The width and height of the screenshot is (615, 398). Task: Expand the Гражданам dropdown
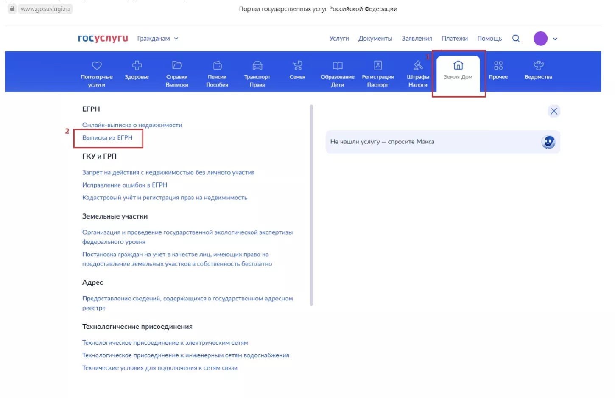click(158, 39)
